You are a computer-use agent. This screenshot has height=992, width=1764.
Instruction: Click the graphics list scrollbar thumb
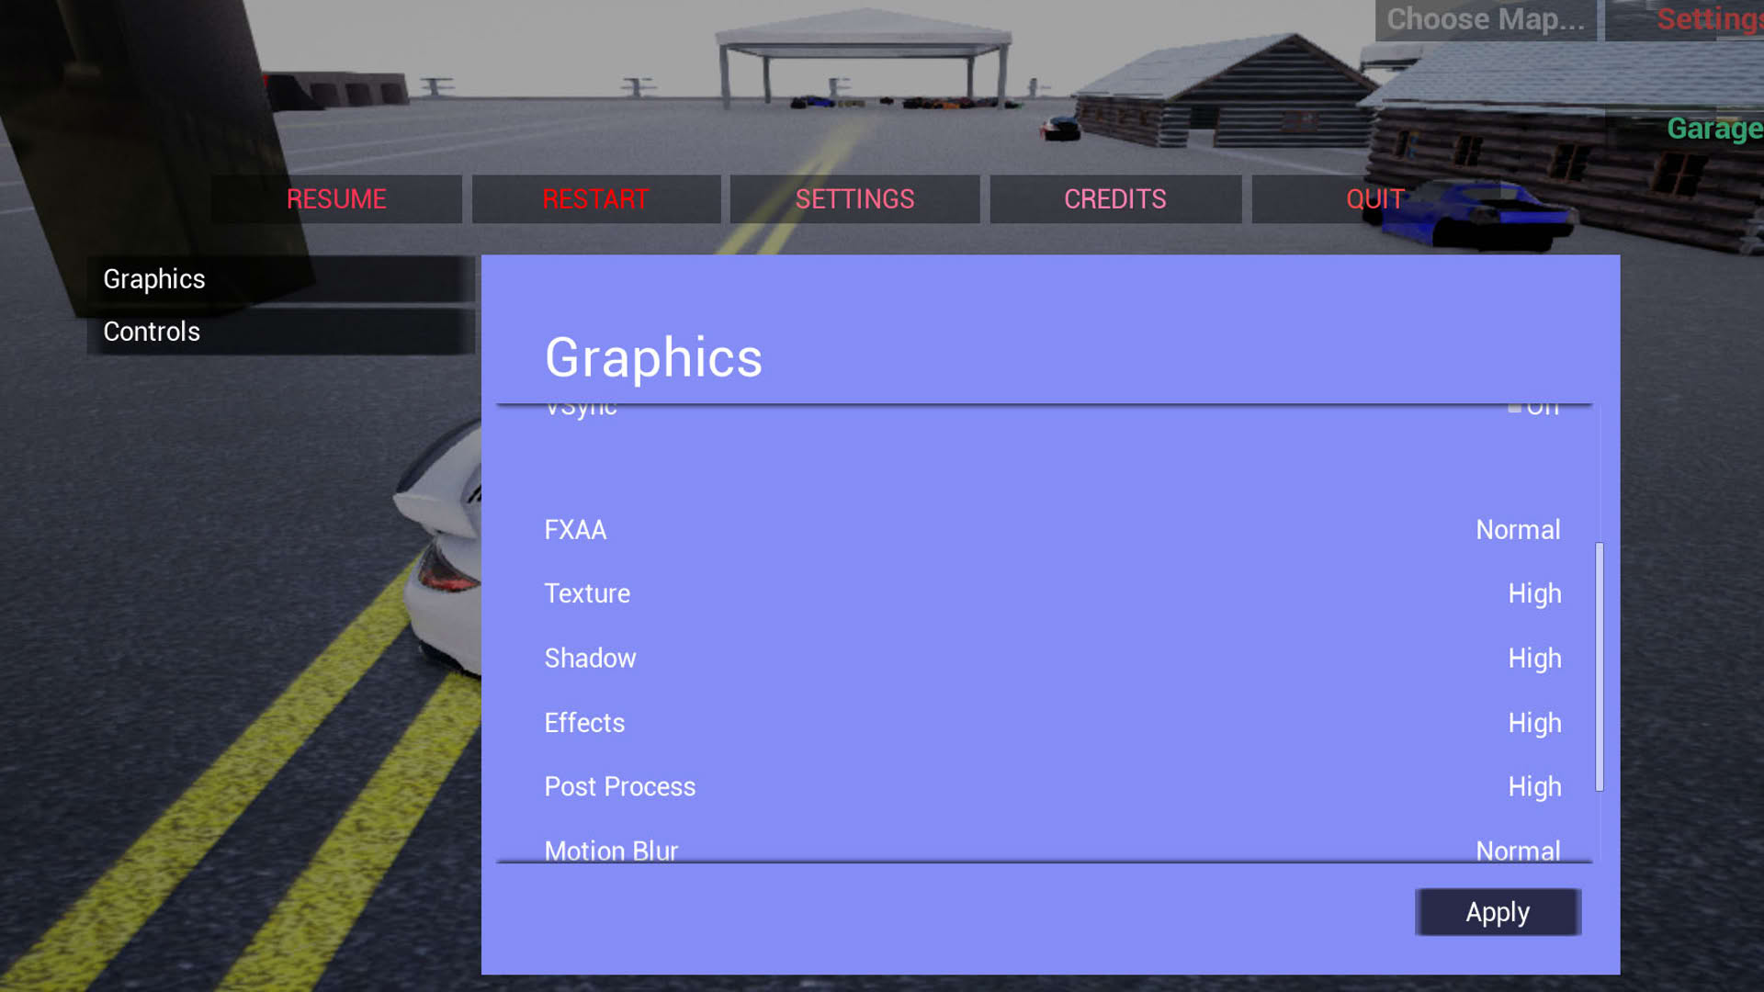(x=1600, y=667)
